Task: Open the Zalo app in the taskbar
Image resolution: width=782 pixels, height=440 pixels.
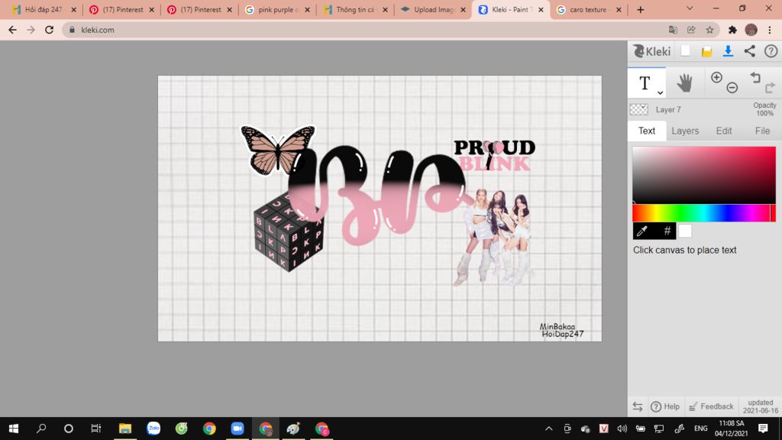Action: (153, 429)
